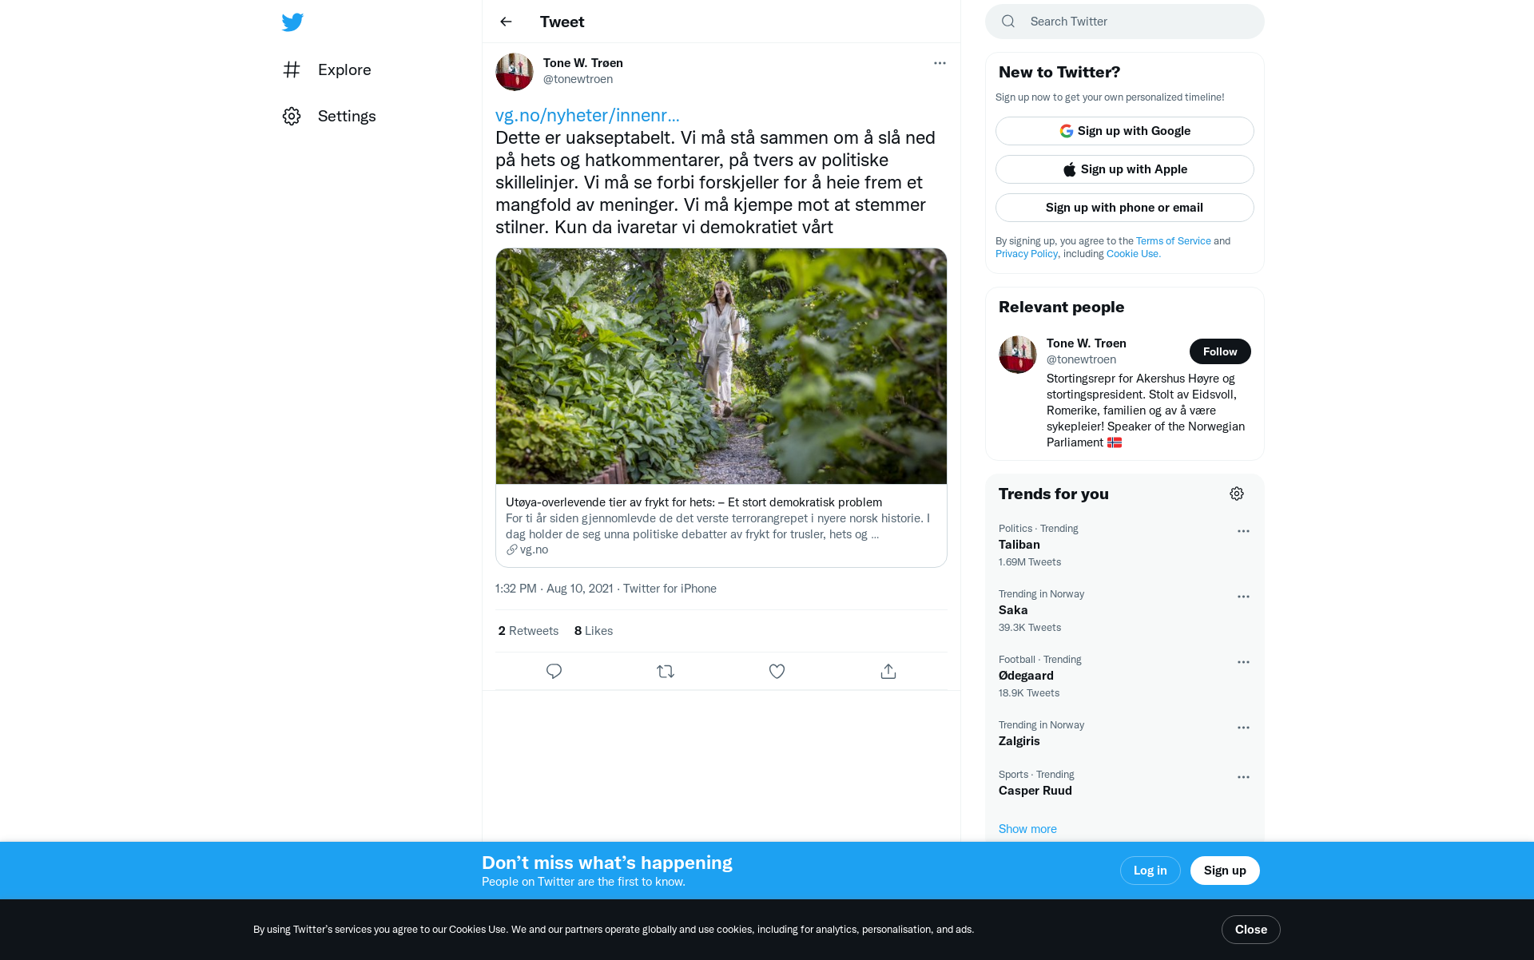Go back using the arrow icon
The image size is (1534, 960).
pos(506,22)
